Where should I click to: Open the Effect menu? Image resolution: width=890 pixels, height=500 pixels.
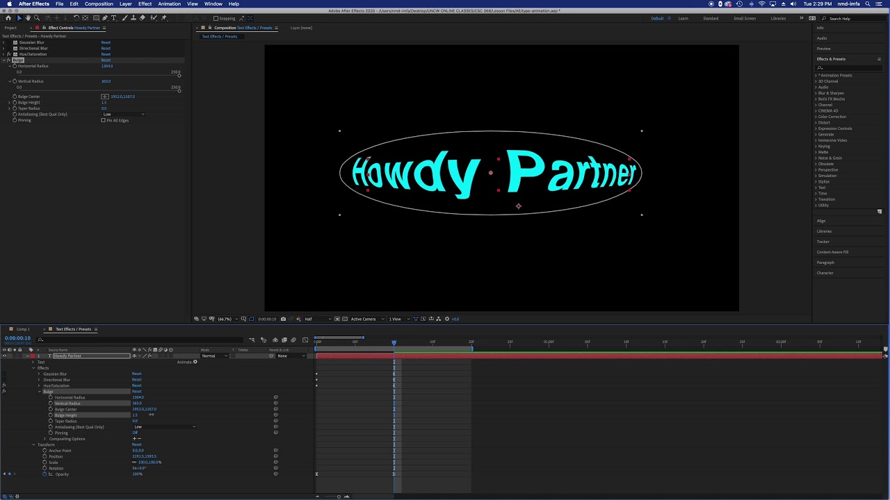145,3
